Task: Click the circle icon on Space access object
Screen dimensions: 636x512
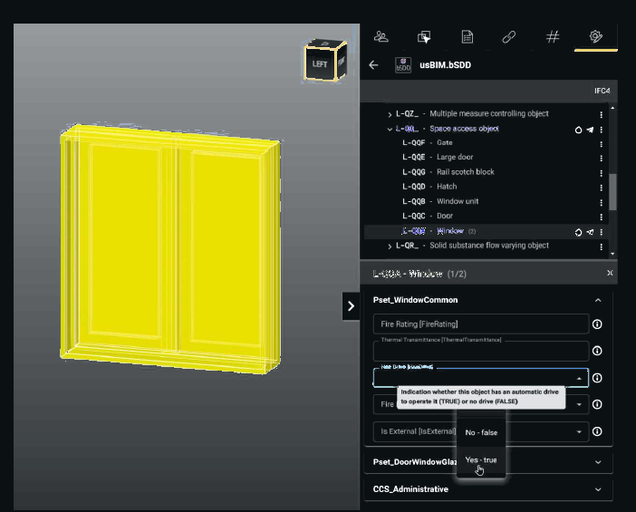Action: pos(578,130)
